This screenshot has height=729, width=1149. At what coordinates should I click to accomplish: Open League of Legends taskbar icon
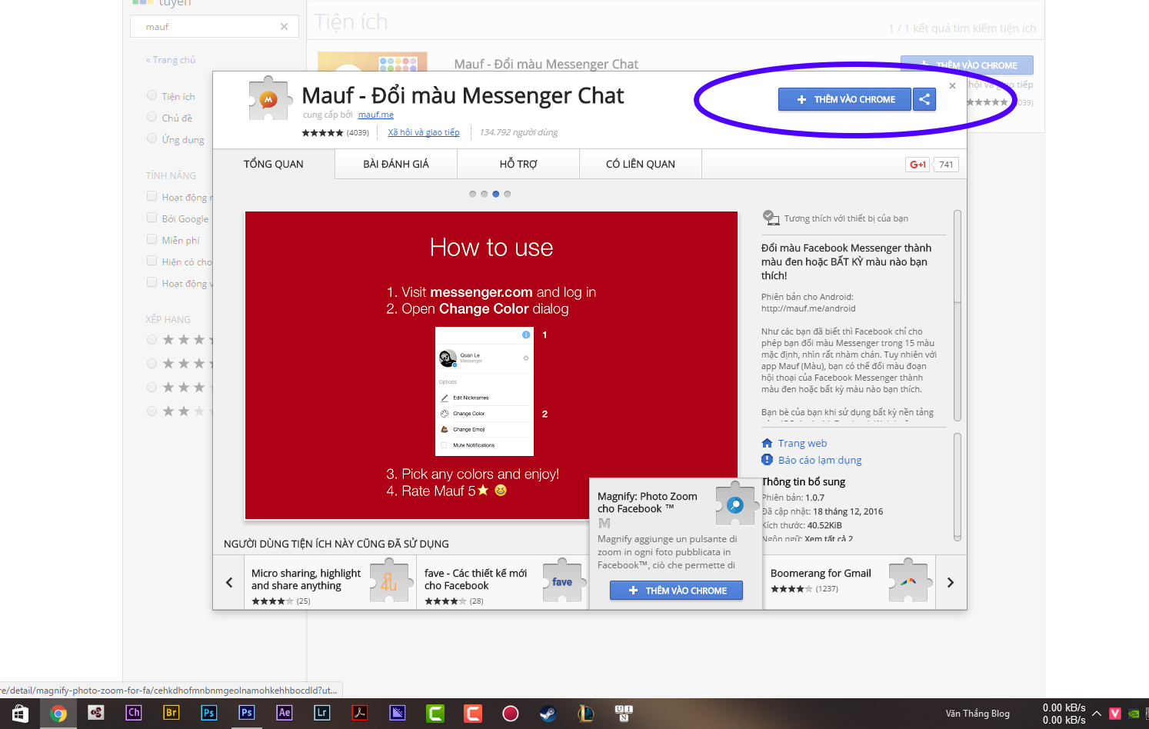(585, 714)
